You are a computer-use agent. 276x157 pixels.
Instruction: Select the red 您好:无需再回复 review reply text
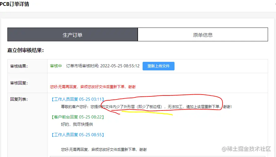coord(93,87)
